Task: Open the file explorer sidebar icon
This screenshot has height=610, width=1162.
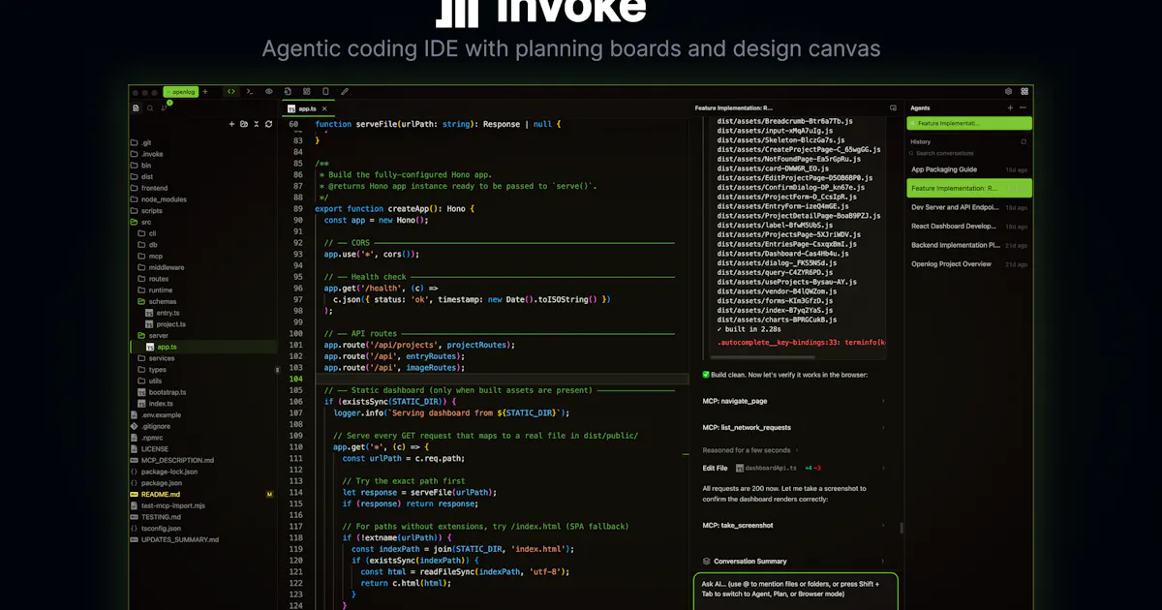Action: 136,108
